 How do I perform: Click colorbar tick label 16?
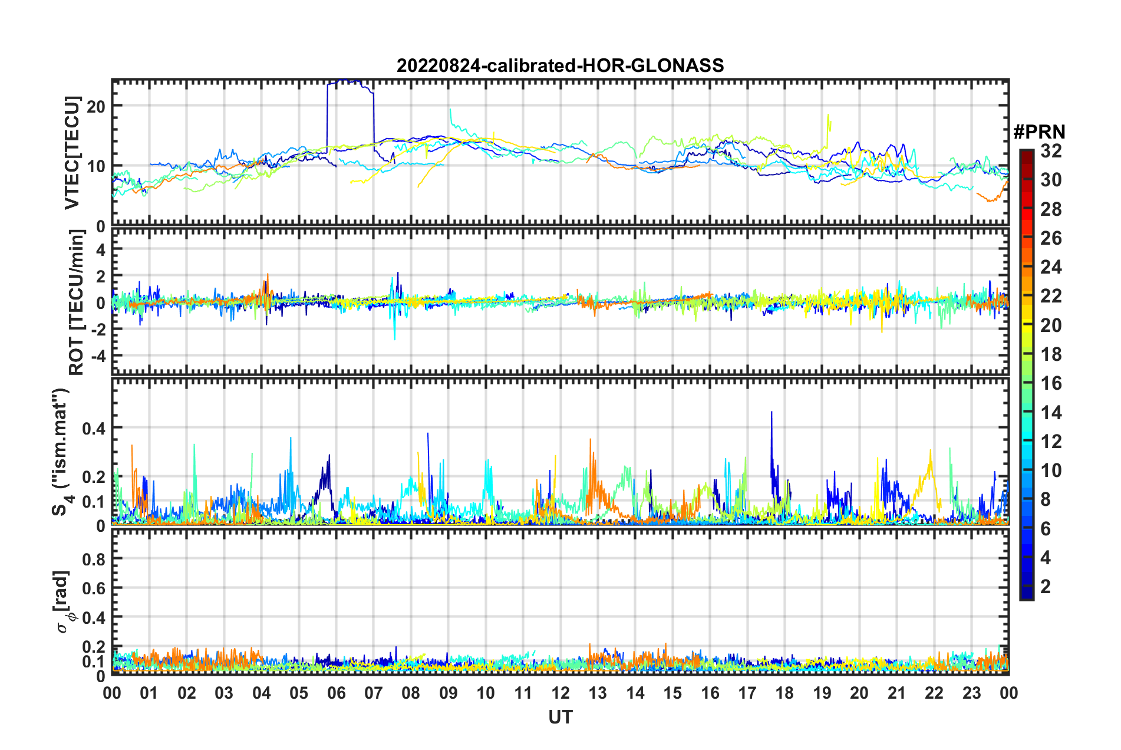click(1051, 383)
